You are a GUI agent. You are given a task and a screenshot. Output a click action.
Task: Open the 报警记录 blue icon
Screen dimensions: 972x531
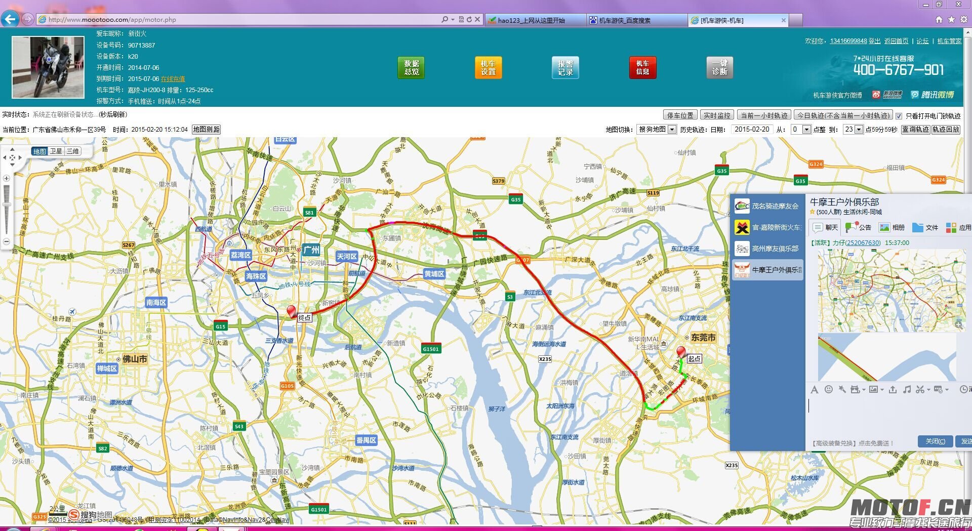(x=565, y=67)
